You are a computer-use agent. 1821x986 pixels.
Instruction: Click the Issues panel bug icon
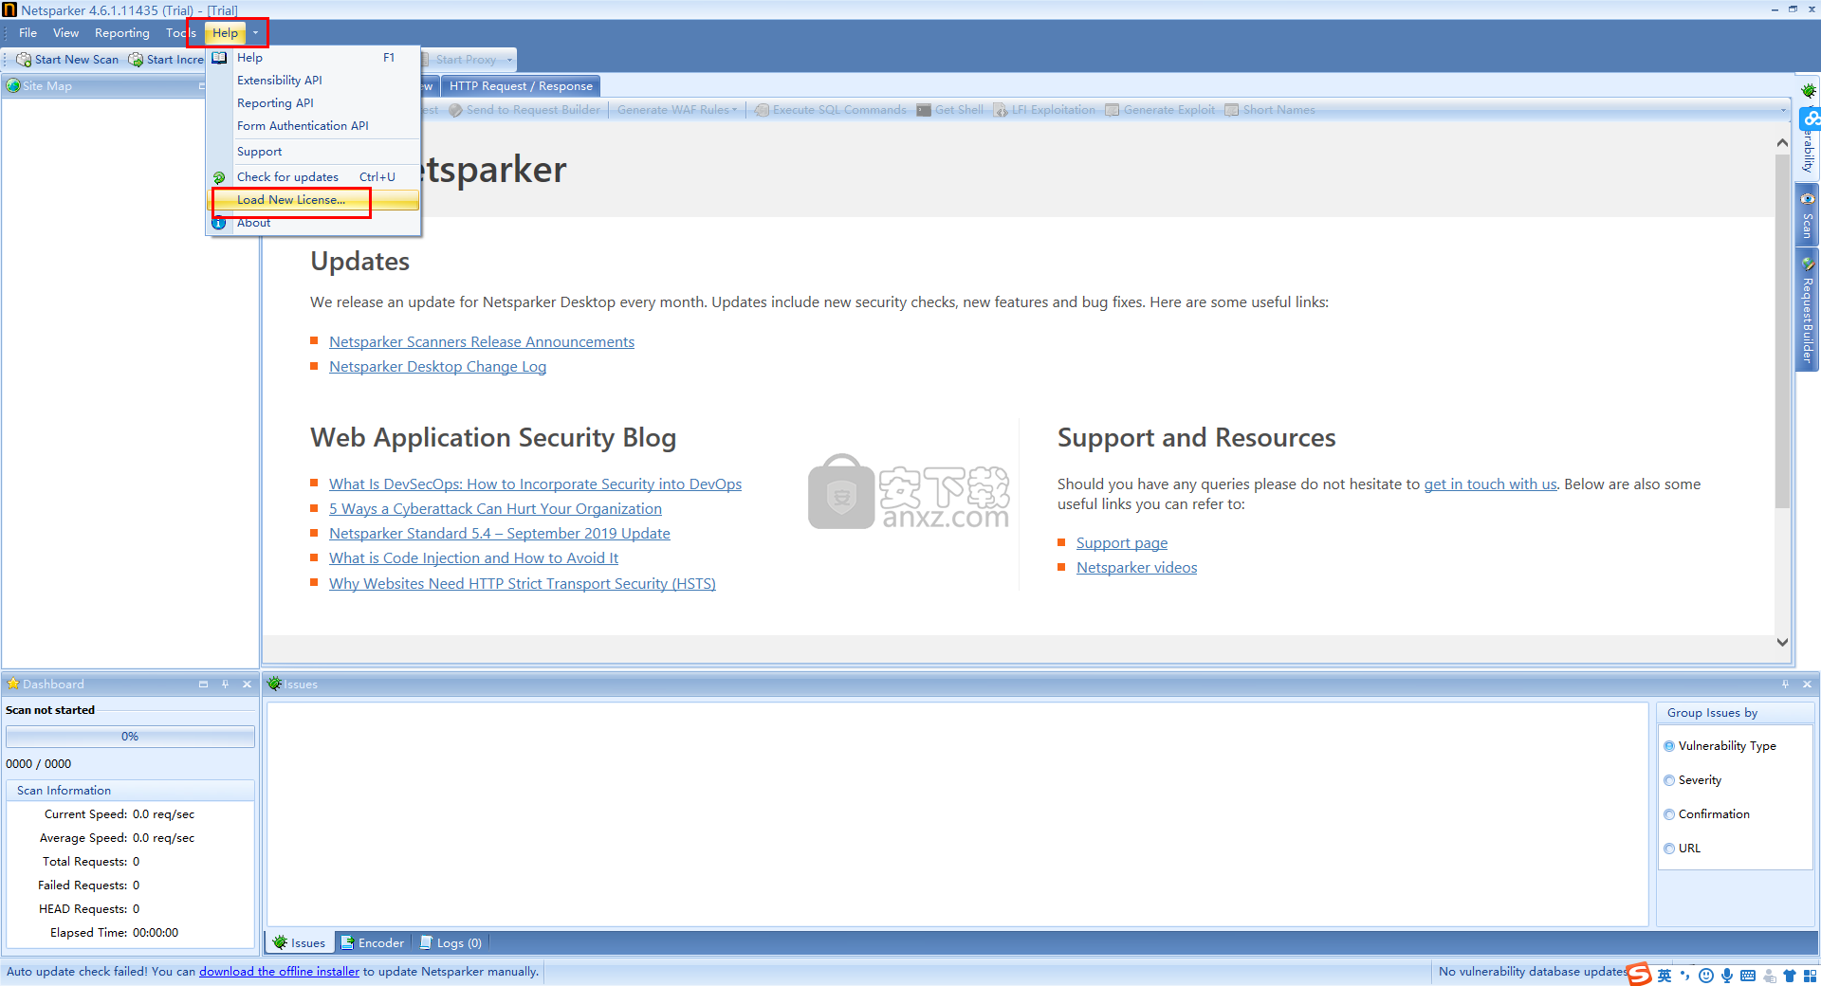[275, 684]
